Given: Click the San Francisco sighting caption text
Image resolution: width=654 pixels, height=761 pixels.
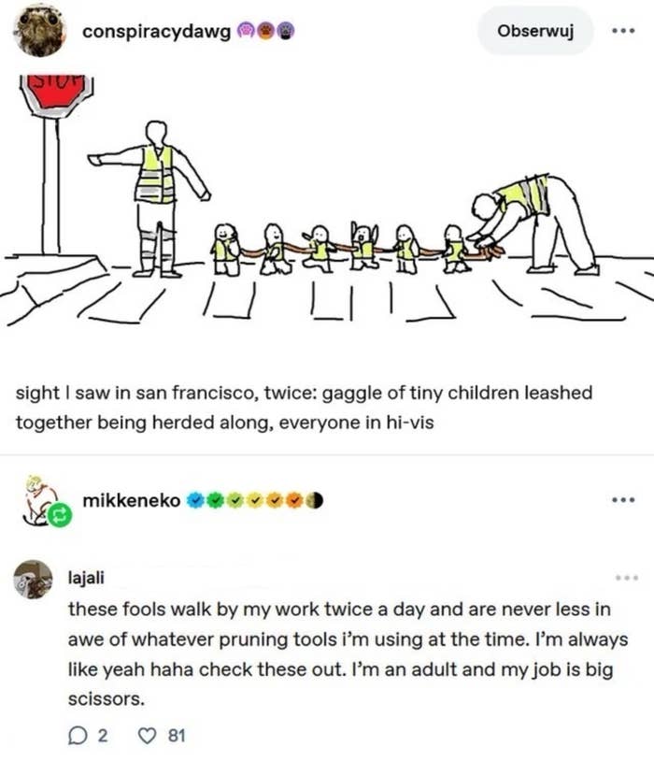Looking at the screenshot, I should click(x=304, y=408).
